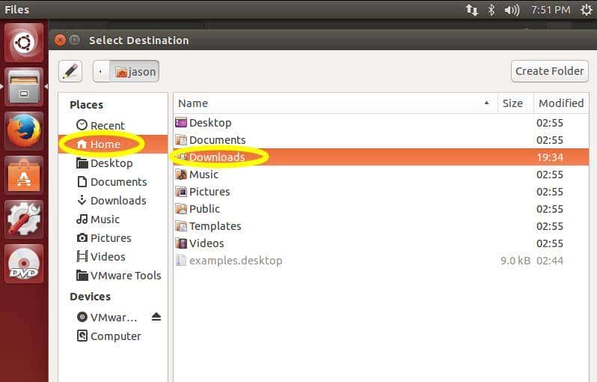The width and height of the screenshot is (597, 382).
Task: Select VMware Tools in Places sidebar
Action: coord(113,275)
